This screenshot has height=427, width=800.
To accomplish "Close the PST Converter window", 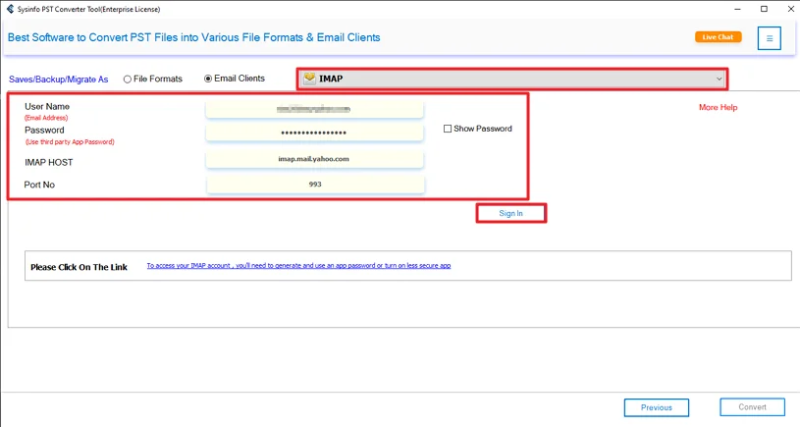I will (790, 9).
